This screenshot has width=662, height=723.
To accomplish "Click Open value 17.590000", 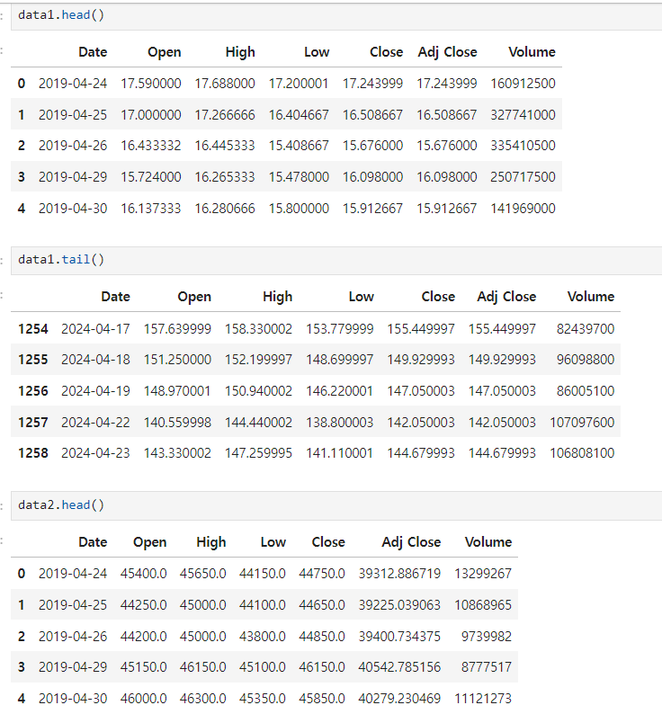I will click(x=151, y=84).
